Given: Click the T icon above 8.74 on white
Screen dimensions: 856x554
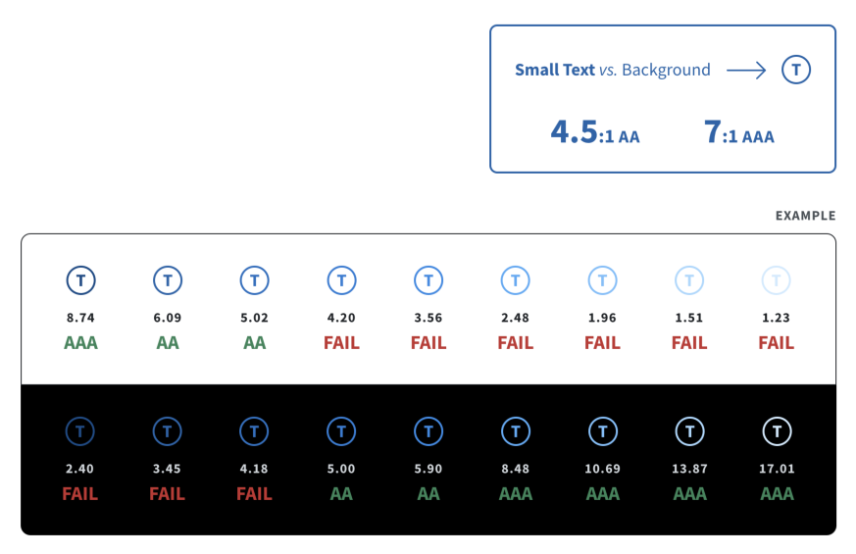Looking at the screenshot, I should tap(80, 280).
